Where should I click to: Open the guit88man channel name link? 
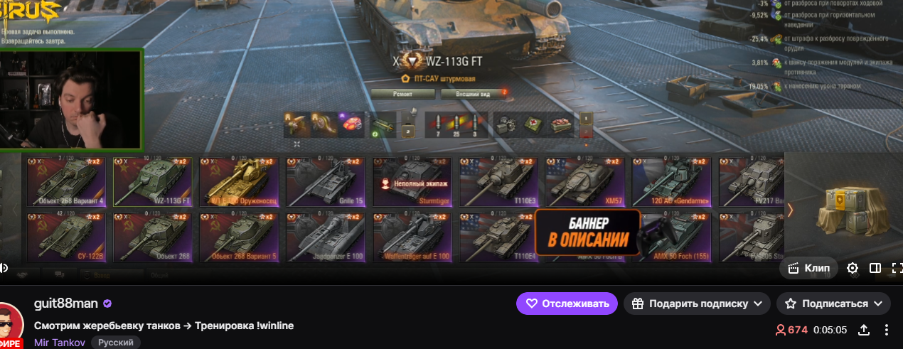pos(66,304)
